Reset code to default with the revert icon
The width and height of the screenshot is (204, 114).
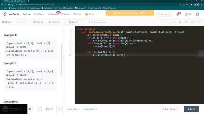(x=186, y=22)
